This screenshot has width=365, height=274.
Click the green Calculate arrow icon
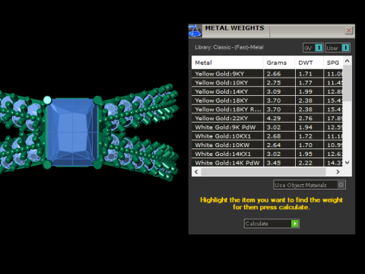[x=295, y=224]
